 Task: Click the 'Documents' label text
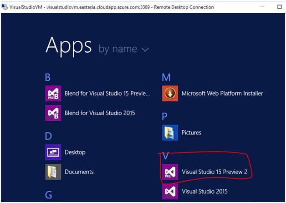79,172
